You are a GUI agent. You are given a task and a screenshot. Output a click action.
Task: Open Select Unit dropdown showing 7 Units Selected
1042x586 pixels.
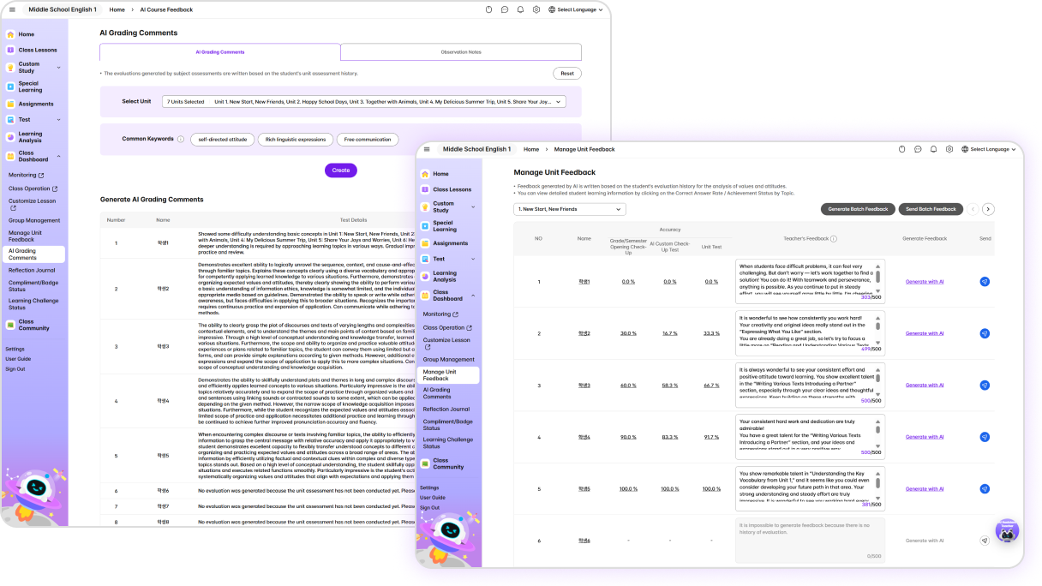[364, 101]
